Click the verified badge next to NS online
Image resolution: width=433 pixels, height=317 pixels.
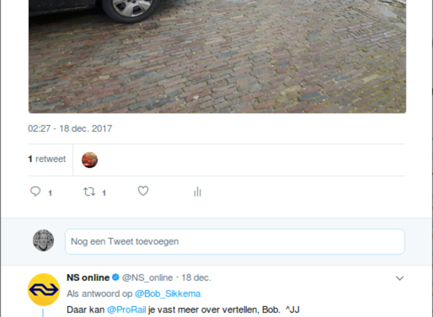click(116, 277)
